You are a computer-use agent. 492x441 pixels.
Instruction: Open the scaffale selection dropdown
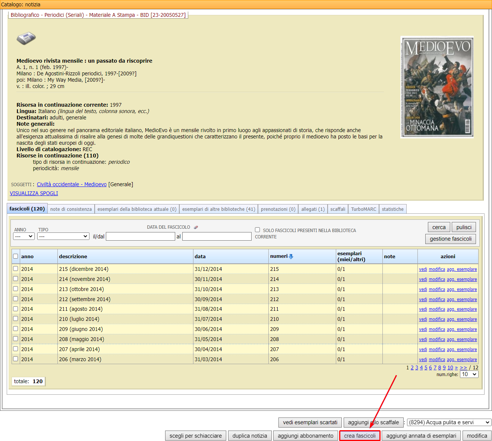pyautogui.click(x=449, y=422)
